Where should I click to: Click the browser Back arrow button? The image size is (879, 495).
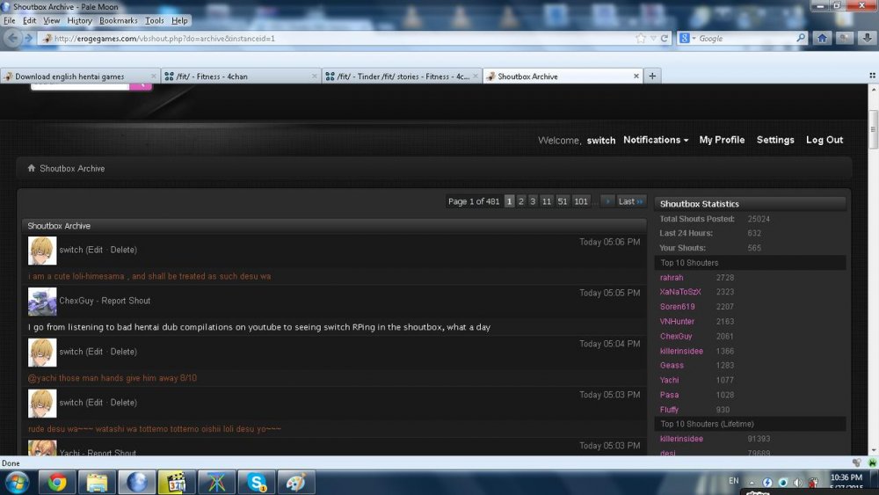[11, 39]
